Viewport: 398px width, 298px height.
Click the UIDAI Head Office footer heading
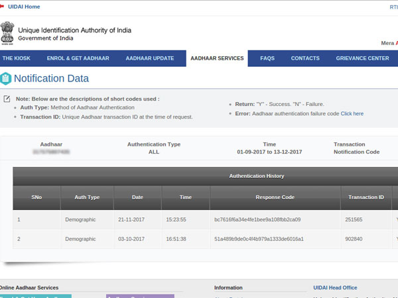pyautogui.click(x=335, y=287)
